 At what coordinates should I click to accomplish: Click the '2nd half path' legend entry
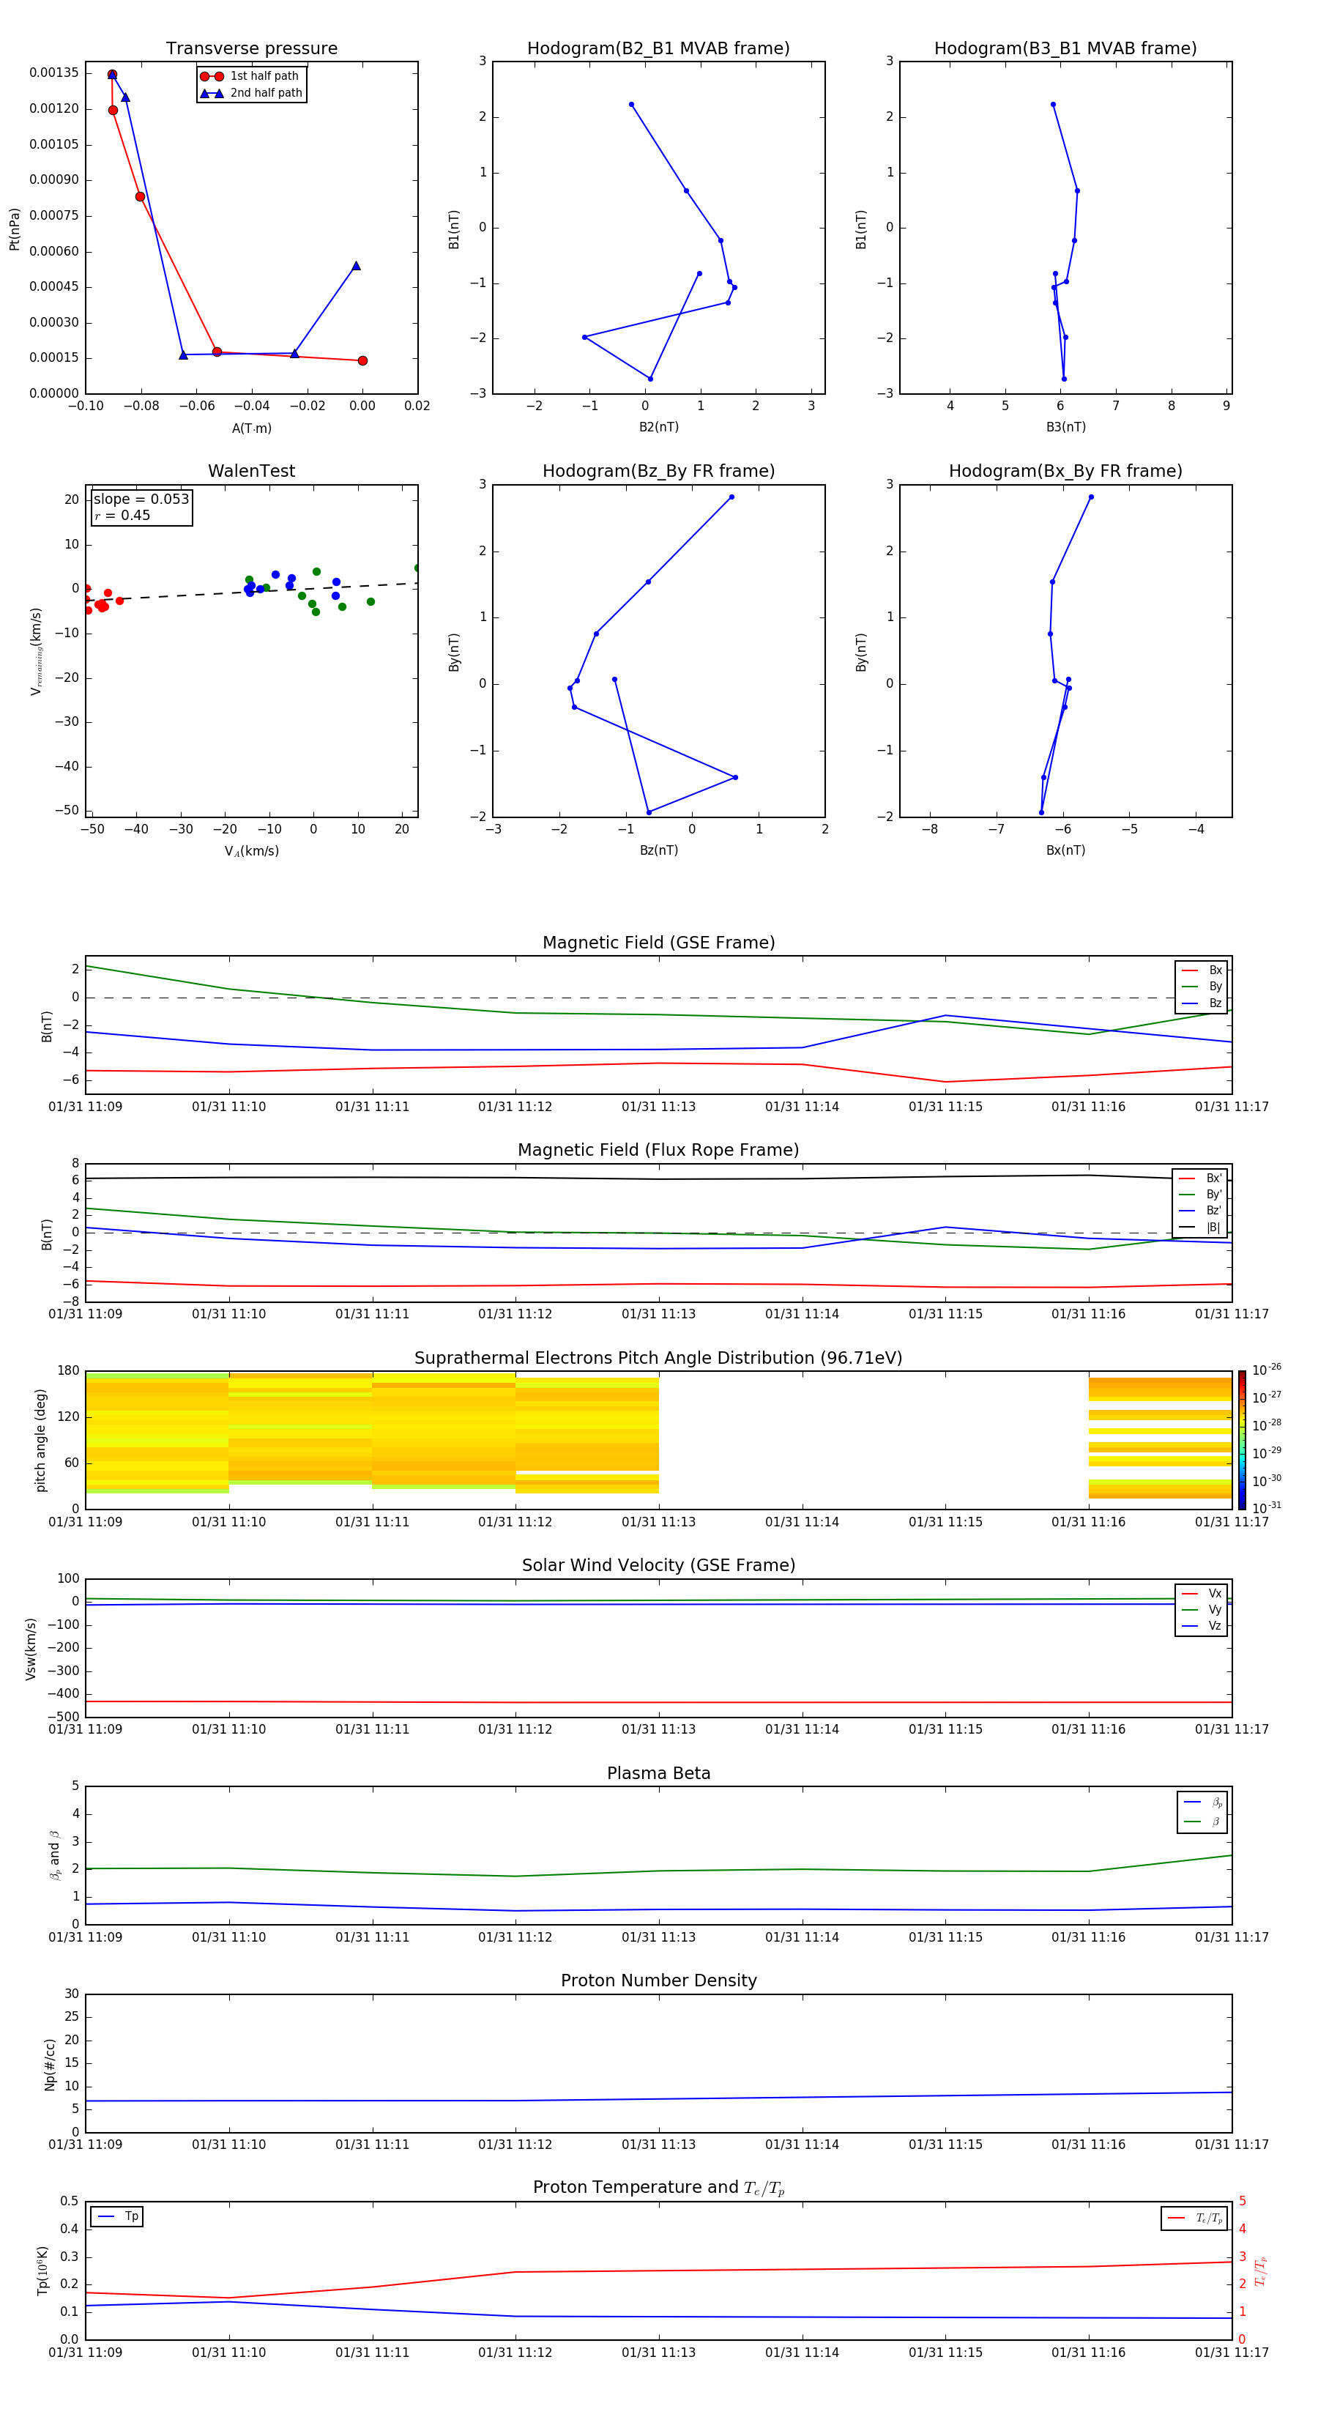tap(250, 93)
